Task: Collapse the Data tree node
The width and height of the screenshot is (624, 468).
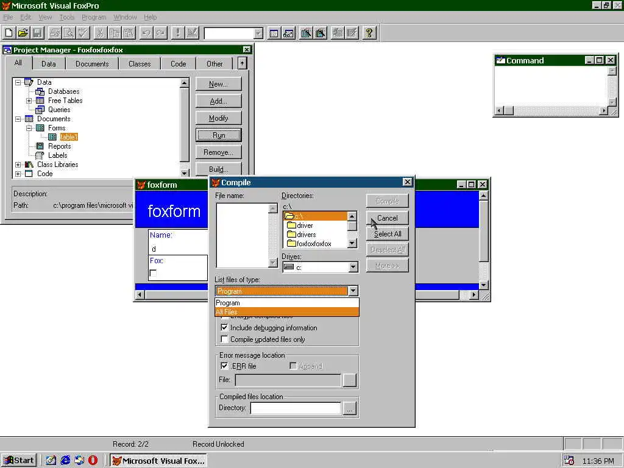Action: [18, 82]
